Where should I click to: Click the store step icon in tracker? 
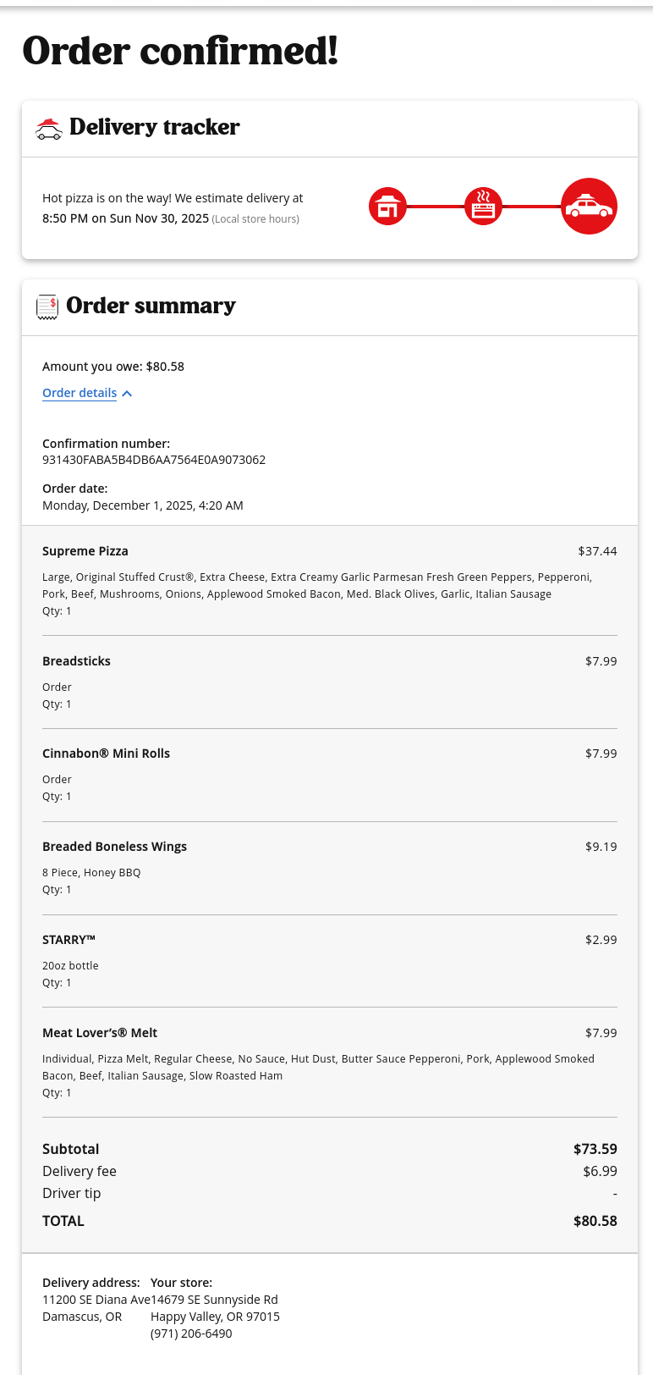coord(387,207)
